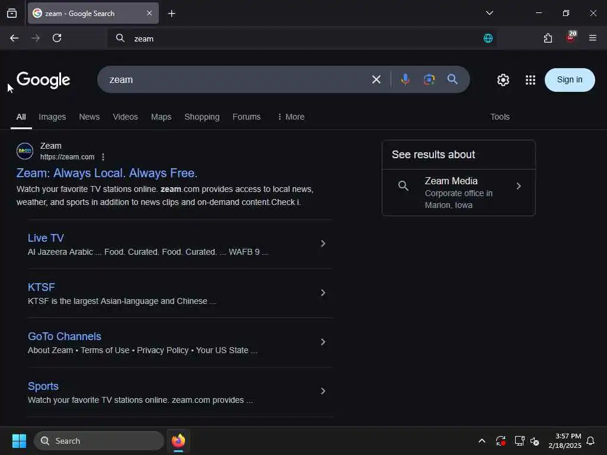Click the Zeam site favicon
Viewport: 607px width, 455px height.
coord(25,151)
